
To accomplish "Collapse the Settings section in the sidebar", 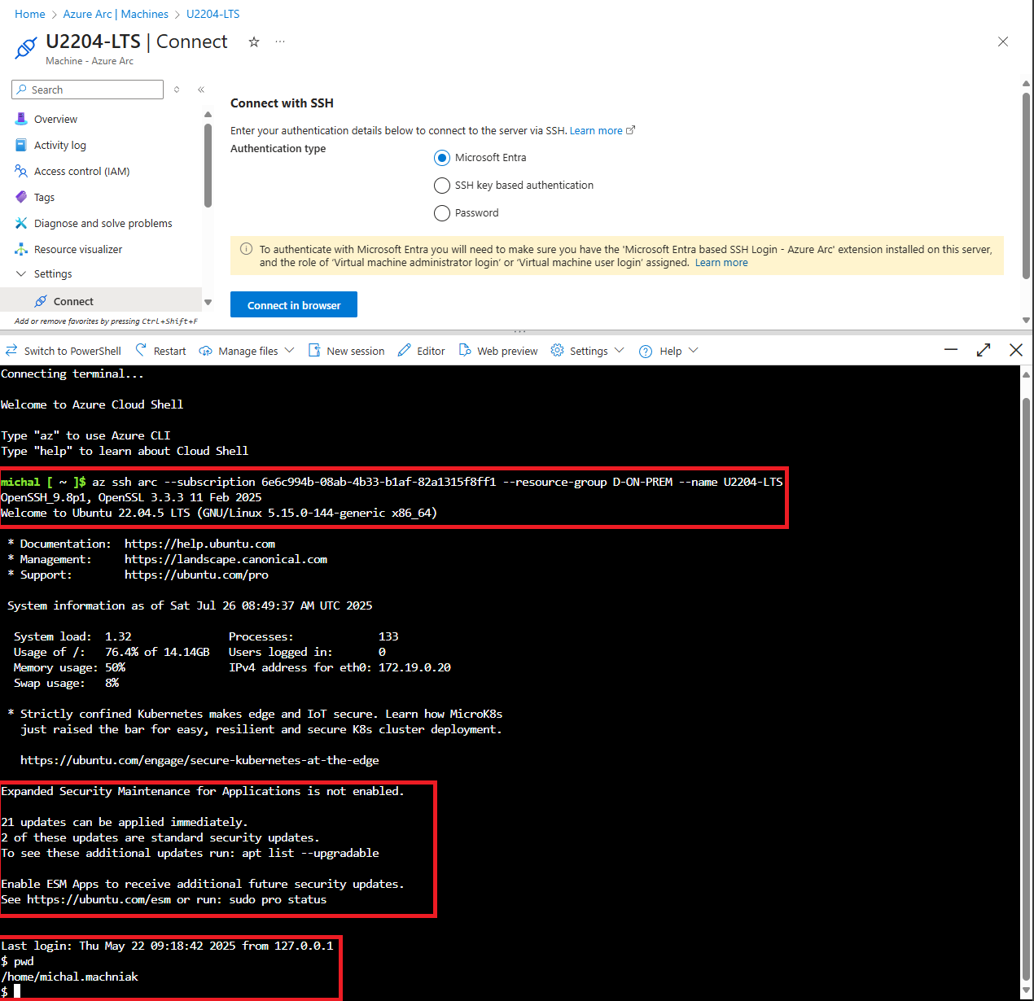I will tap(21, 273).
